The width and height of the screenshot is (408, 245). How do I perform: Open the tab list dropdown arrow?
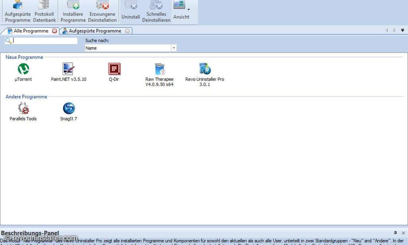point(403,31)
